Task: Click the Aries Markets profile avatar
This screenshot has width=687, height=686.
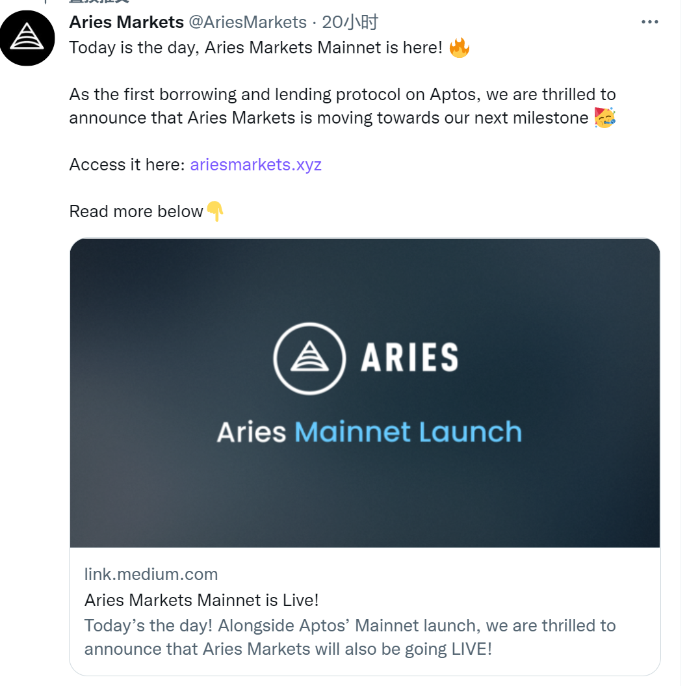Action: pyautogui.click(x=27, y=38)
